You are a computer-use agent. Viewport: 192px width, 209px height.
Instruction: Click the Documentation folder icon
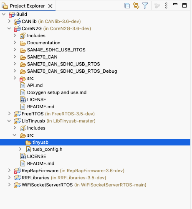pyautogui.click(x=23, y=43)
